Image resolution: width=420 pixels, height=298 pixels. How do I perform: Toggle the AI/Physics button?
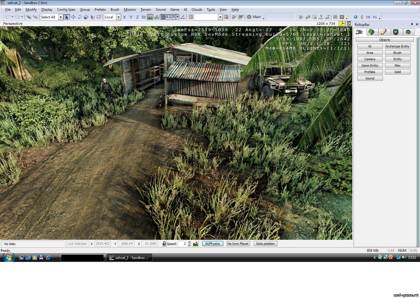coord(213,244)
